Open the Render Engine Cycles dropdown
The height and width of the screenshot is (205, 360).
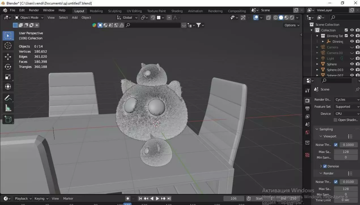(347, 100)
